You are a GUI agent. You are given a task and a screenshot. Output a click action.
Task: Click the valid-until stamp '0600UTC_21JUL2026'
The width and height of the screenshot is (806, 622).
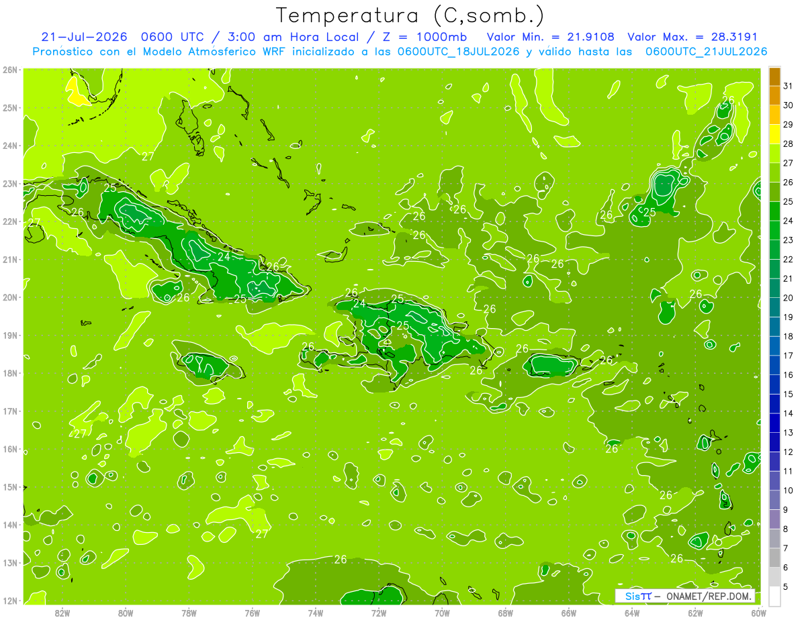(706, 52)
